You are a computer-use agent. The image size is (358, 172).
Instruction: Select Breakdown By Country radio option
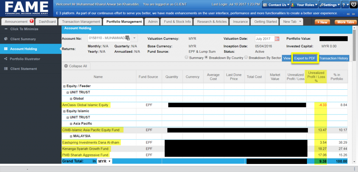click(x=206, y=58)
